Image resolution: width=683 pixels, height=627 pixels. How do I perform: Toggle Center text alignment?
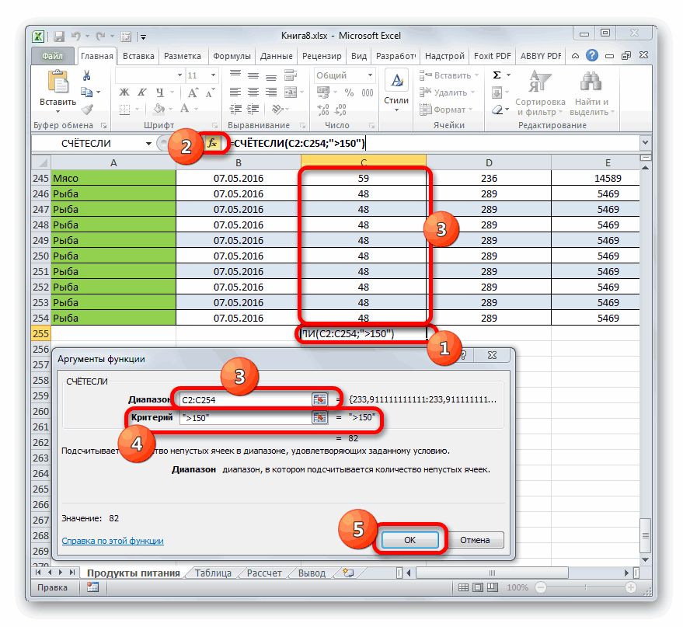pos(253,92)
